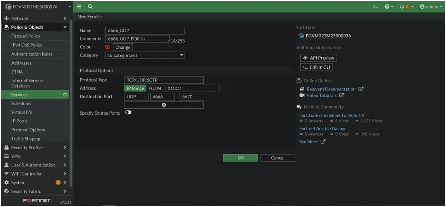Screen dimensions: 446x207
Task: Click the plus icon to add port row
Action: coord(164,105)
